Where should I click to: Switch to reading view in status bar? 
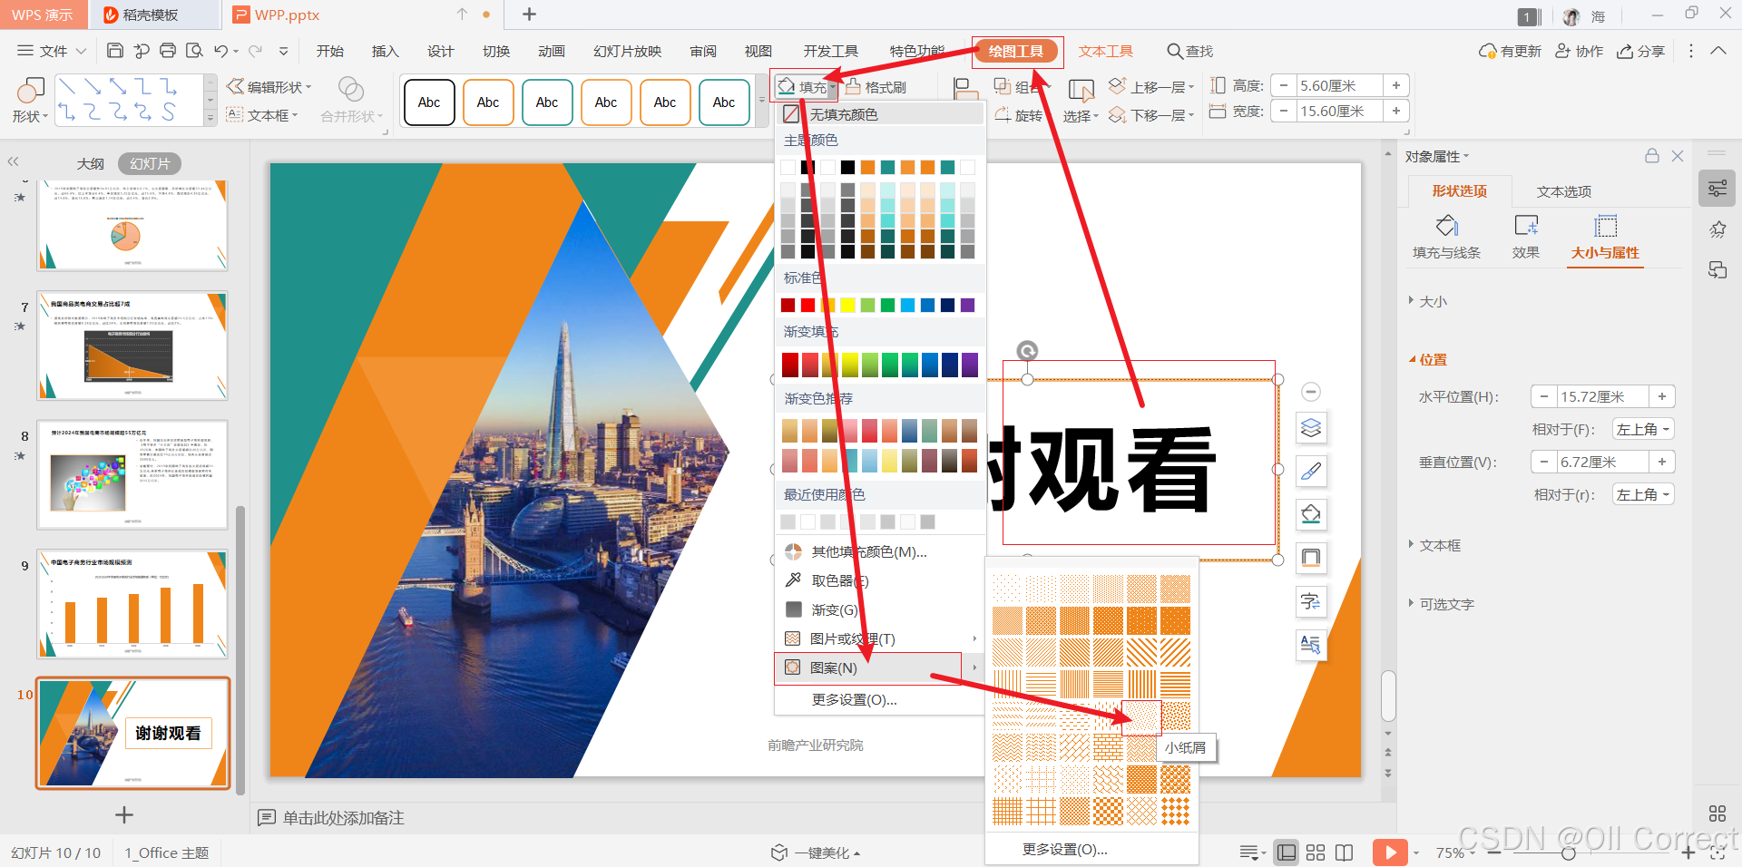(1345, 852)
